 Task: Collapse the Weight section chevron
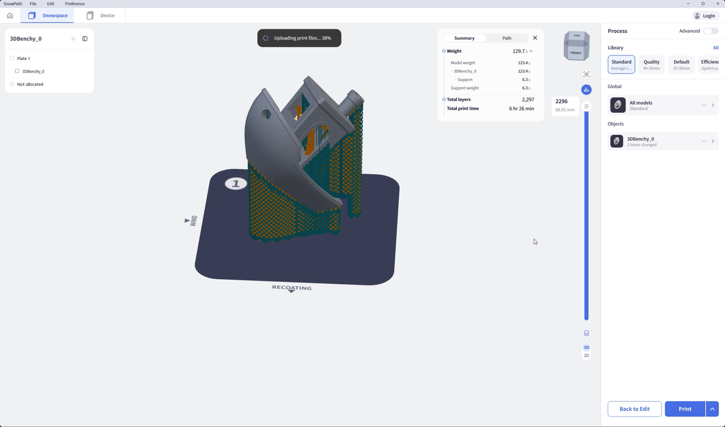coord(531,51)
